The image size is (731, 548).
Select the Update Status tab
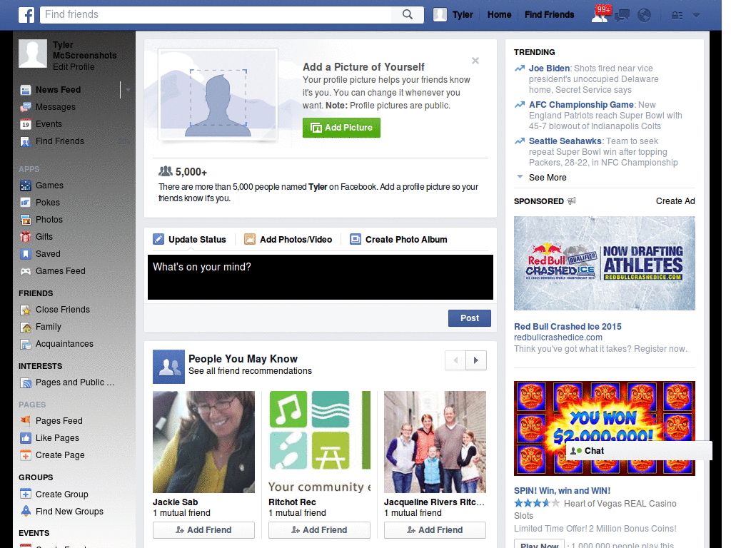pos(190,240)
